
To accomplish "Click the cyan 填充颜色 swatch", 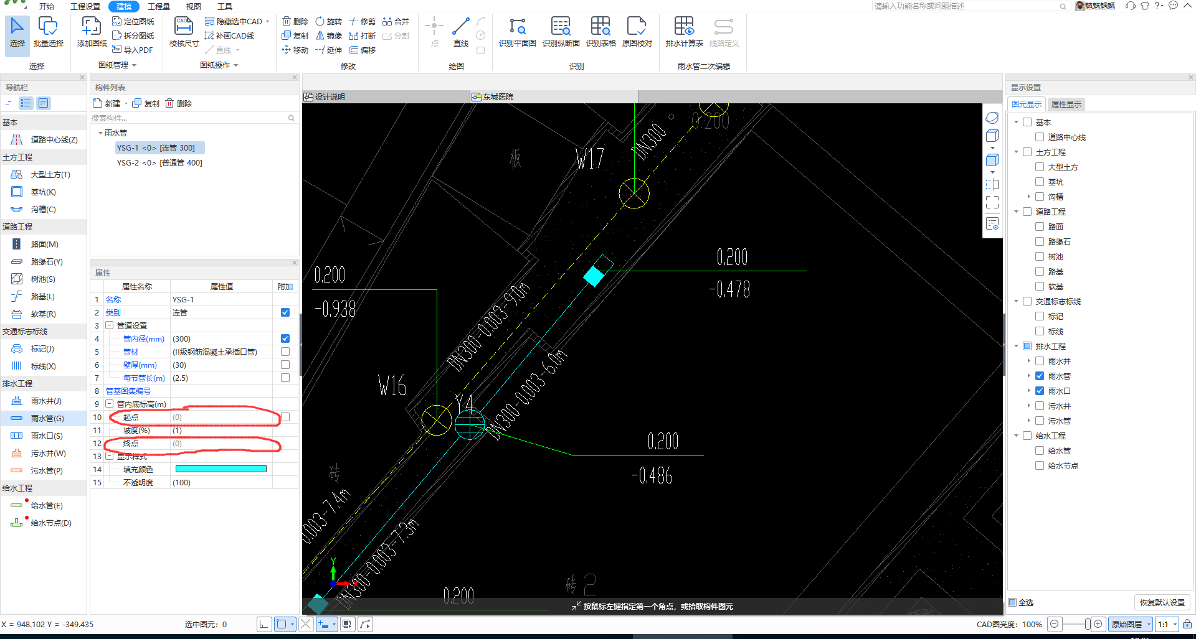I will coord(221,469).
